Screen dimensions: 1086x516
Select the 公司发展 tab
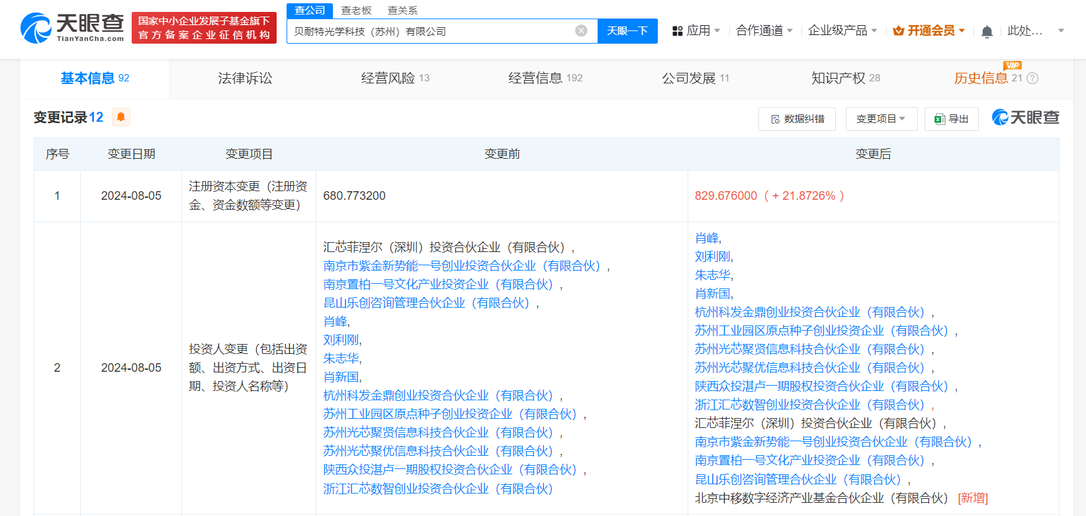[x=696, y=78]
